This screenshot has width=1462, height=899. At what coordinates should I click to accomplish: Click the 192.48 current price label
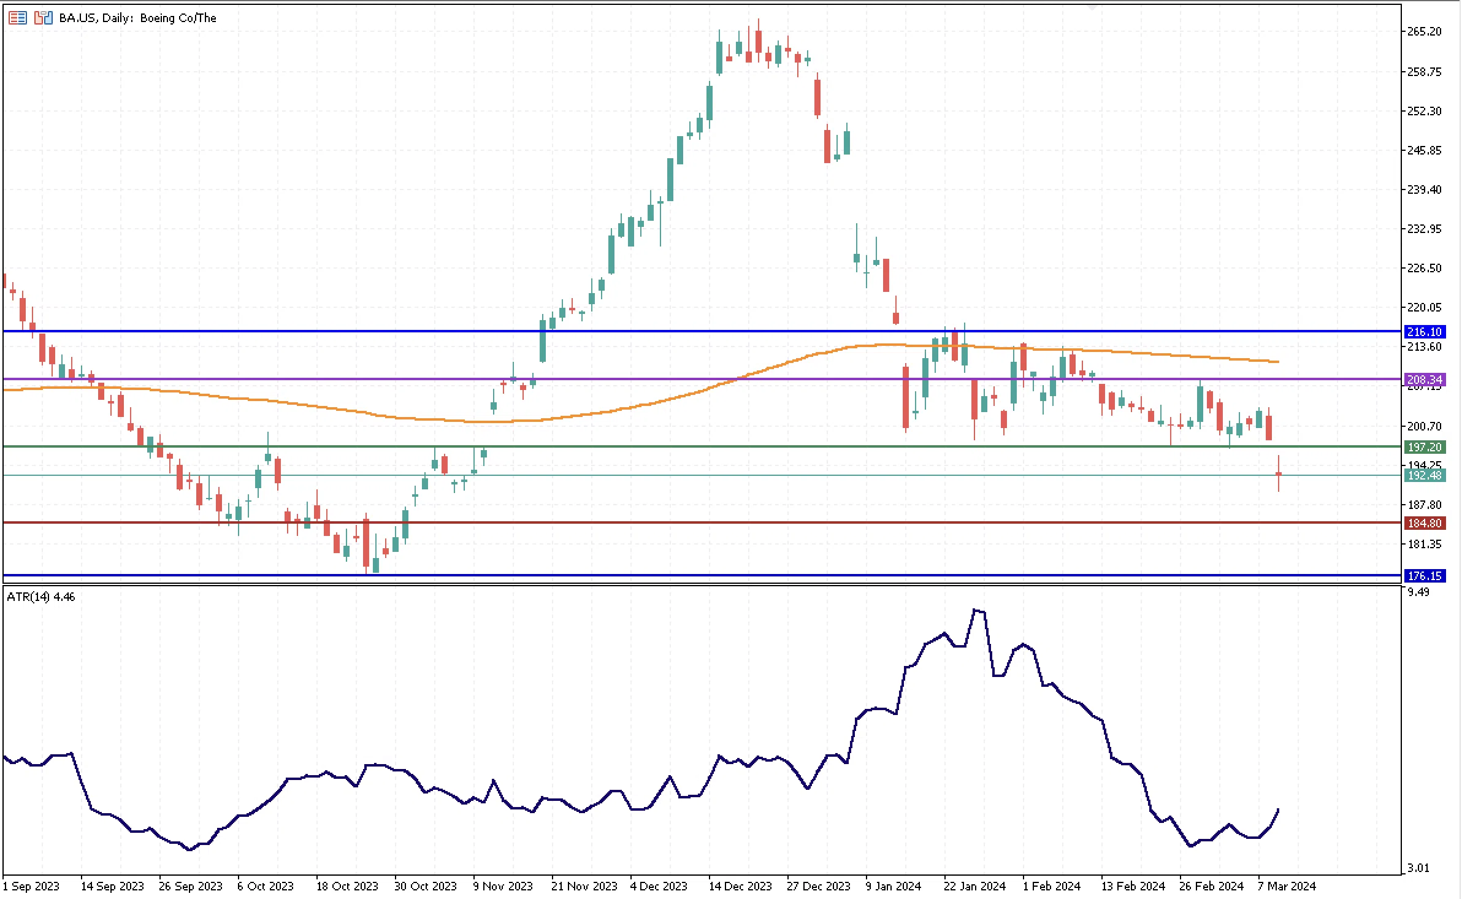pos(1424,475)
